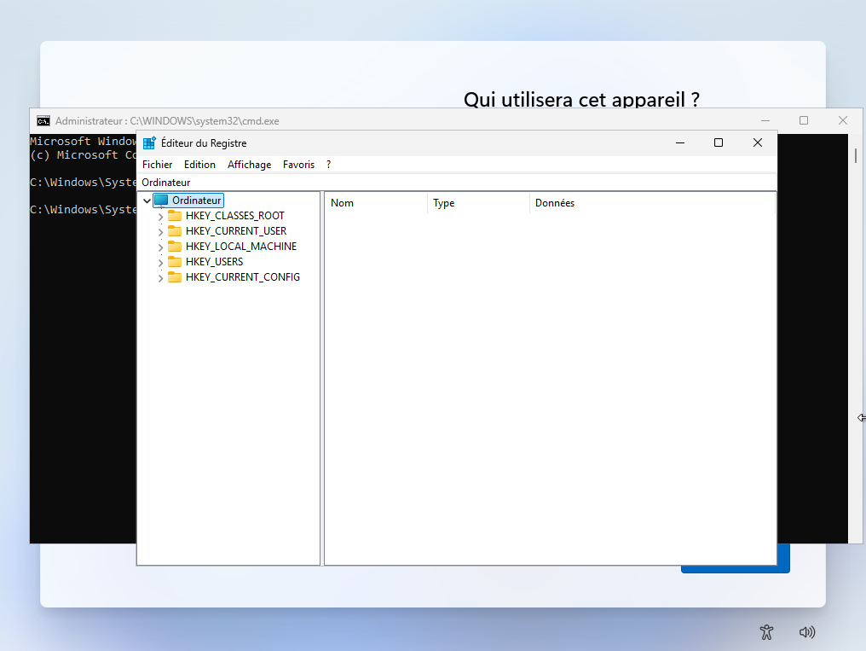Open the Fichier menu
Viewport: 866px width, 651px height.
pos(157,165)
